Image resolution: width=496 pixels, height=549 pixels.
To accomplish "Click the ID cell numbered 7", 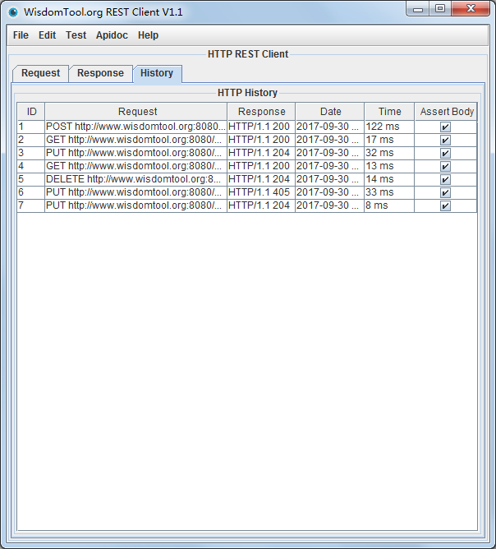I will 30,205.
